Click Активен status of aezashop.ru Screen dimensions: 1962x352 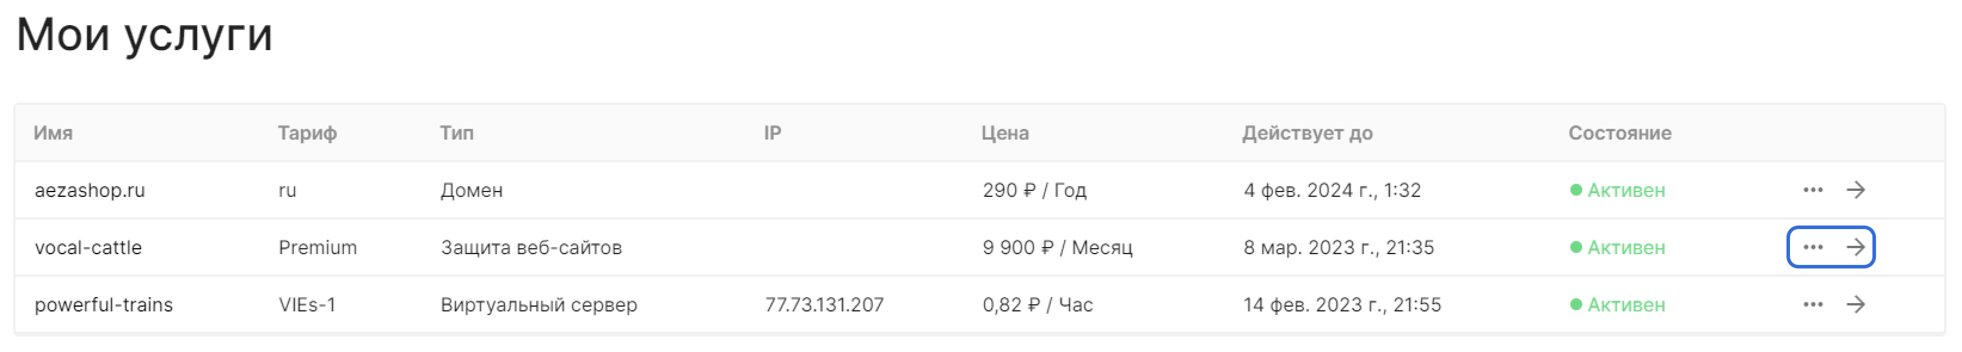point(1625,190)
